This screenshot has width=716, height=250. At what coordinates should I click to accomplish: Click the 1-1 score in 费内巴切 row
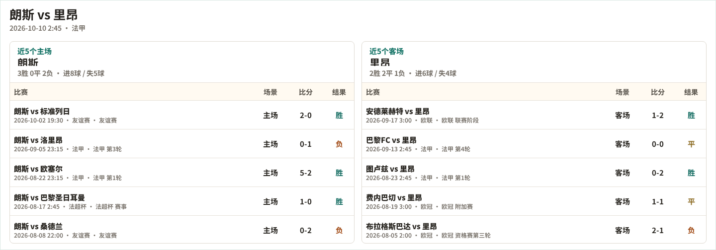click(x=658, y=201)
